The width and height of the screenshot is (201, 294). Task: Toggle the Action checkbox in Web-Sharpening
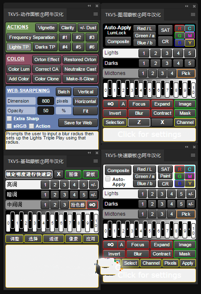click(31, 126)
